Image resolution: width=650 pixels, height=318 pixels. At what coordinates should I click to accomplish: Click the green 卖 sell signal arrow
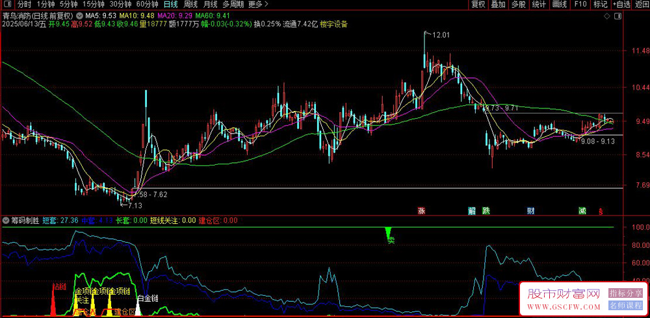click(389, 235)
